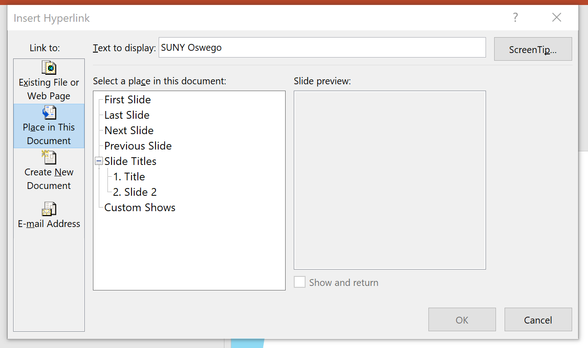Viewport: 588px width, 348px height.
Task: Pick the Create New Document icon
Action: [x=49, y=157]
